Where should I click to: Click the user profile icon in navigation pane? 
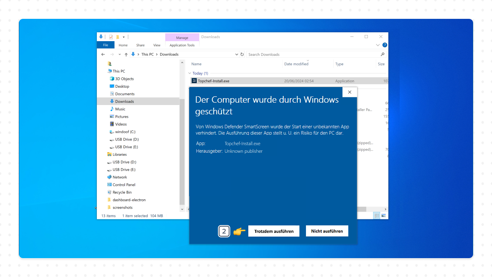[x=110, y=64]
